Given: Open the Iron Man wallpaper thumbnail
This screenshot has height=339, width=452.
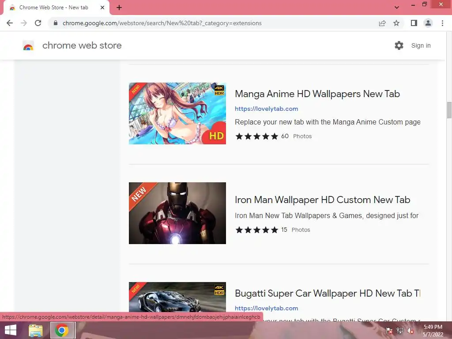Looking at the screenshot, I should (x=177, y=213).
